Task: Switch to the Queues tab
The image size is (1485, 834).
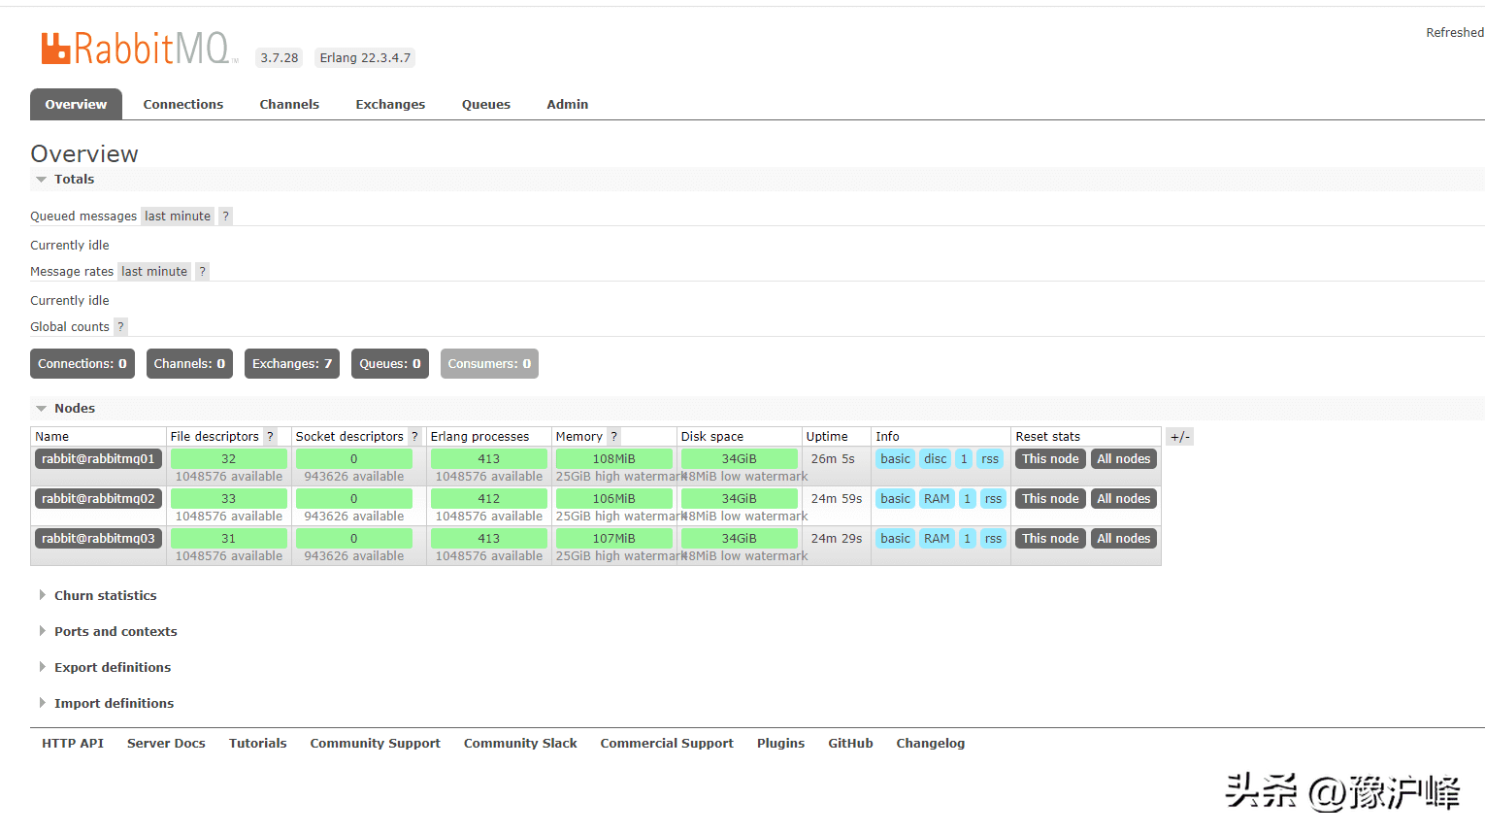Action: click(x=485, y=104)
